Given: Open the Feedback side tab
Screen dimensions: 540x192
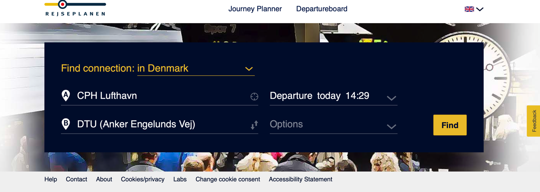Looking at the screenshot, I should tap(534, 121).
